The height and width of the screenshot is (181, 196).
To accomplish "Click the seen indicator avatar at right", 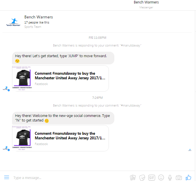I will click(190, 150).
